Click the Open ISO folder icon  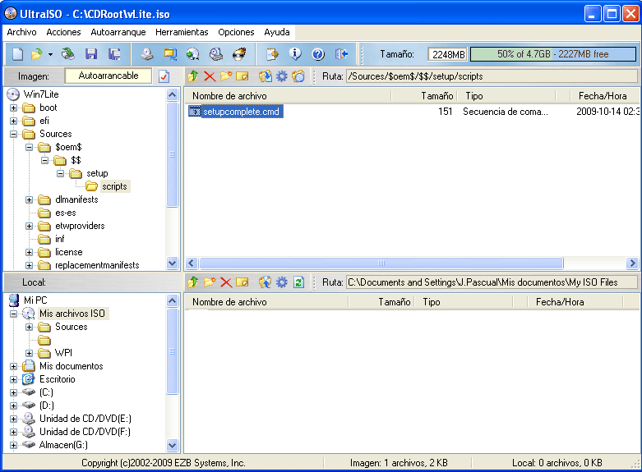click(36, 54)
